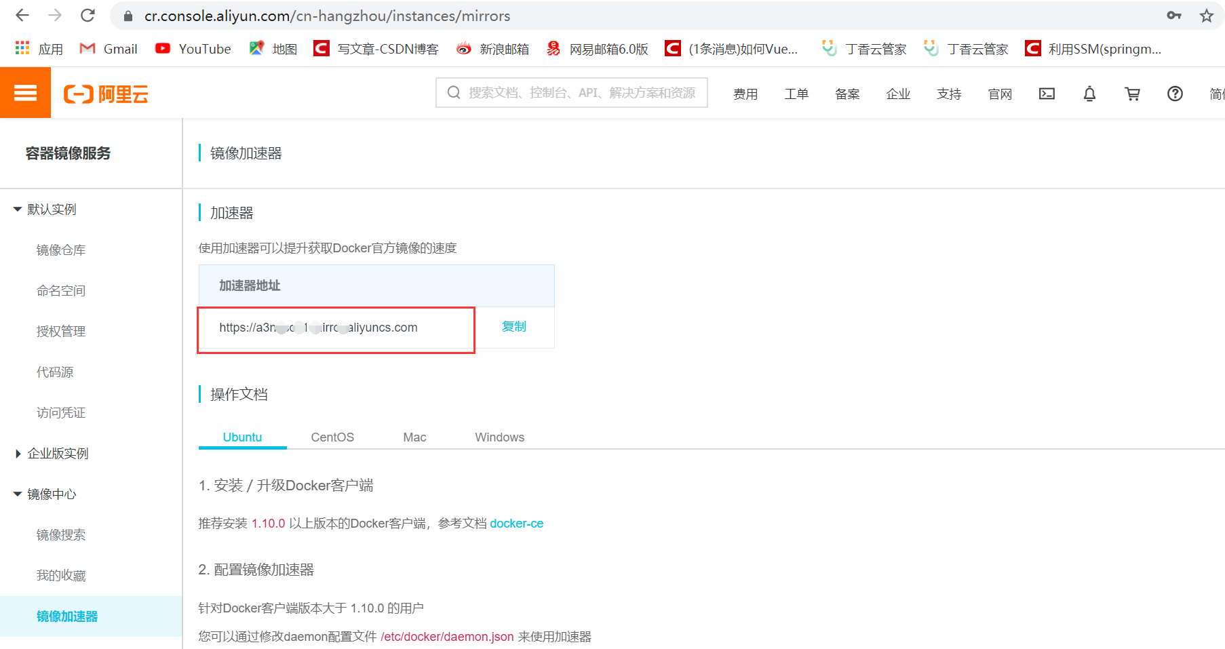Open 写文章-CSDN博客 bookmark
Screen dimensions: 1225x649
pos(376,49)
